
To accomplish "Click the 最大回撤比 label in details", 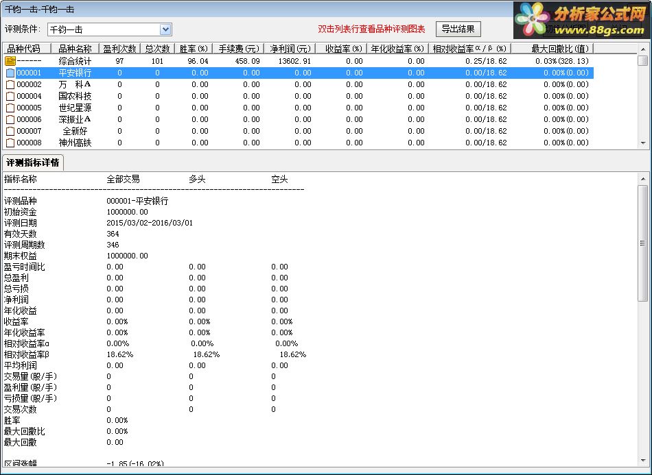I will click(x=24, y=431).
